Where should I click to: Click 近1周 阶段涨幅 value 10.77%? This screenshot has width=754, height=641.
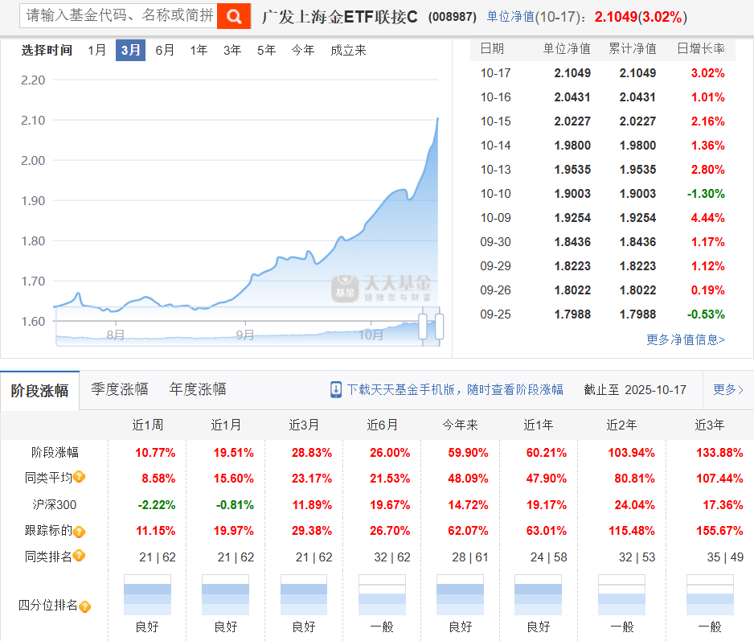[x=155, y=453]
